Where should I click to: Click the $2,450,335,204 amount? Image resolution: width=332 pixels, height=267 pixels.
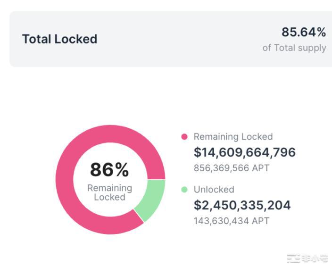pos(242,205)
